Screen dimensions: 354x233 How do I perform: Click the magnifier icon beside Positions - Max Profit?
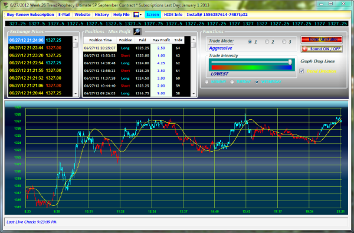(137, 32)
